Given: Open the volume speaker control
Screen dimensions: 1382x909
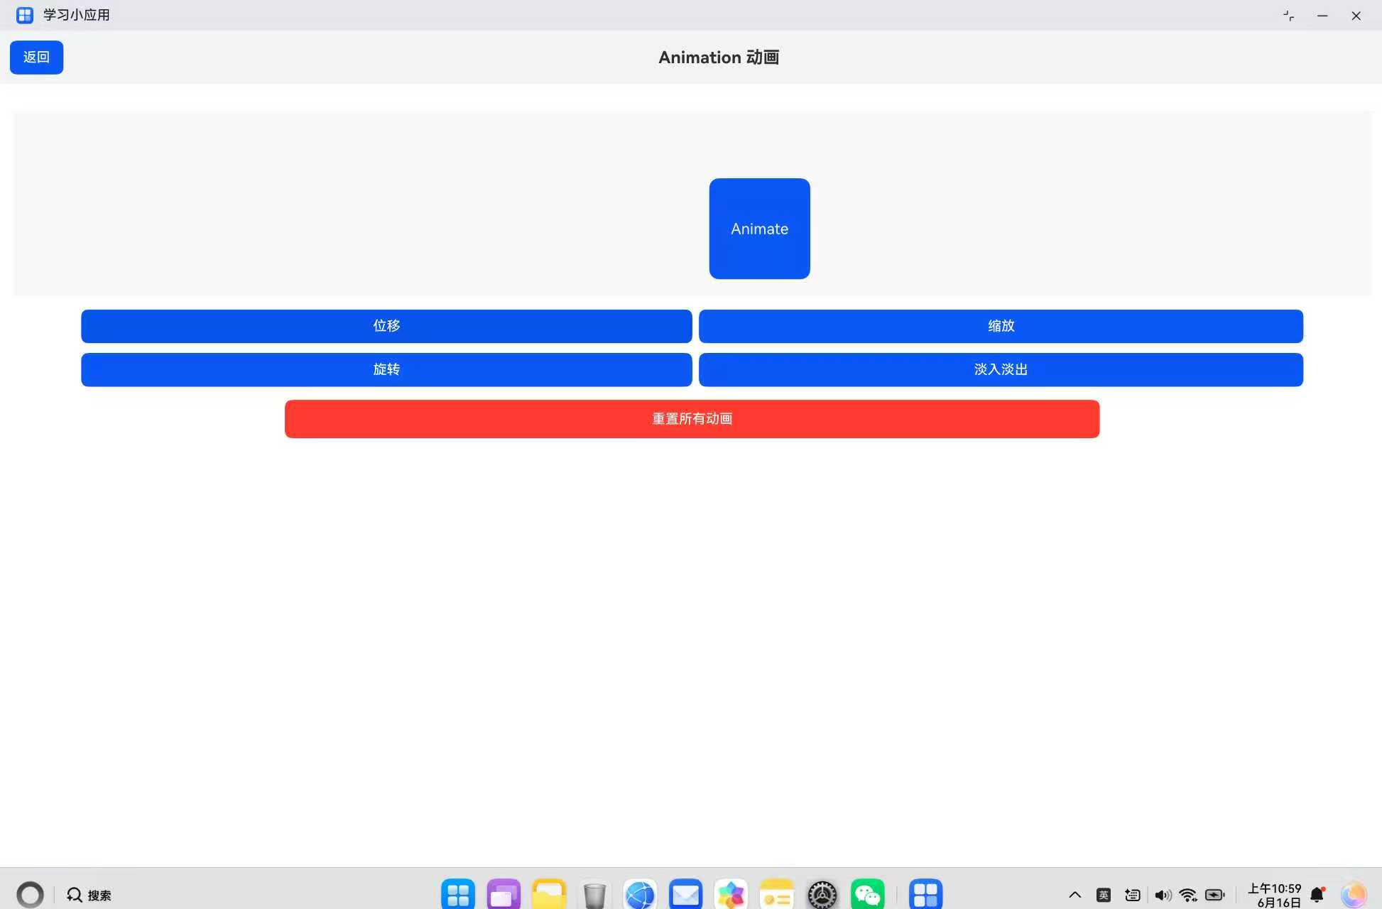Looking at the screenshot, I should point(1163,895).
